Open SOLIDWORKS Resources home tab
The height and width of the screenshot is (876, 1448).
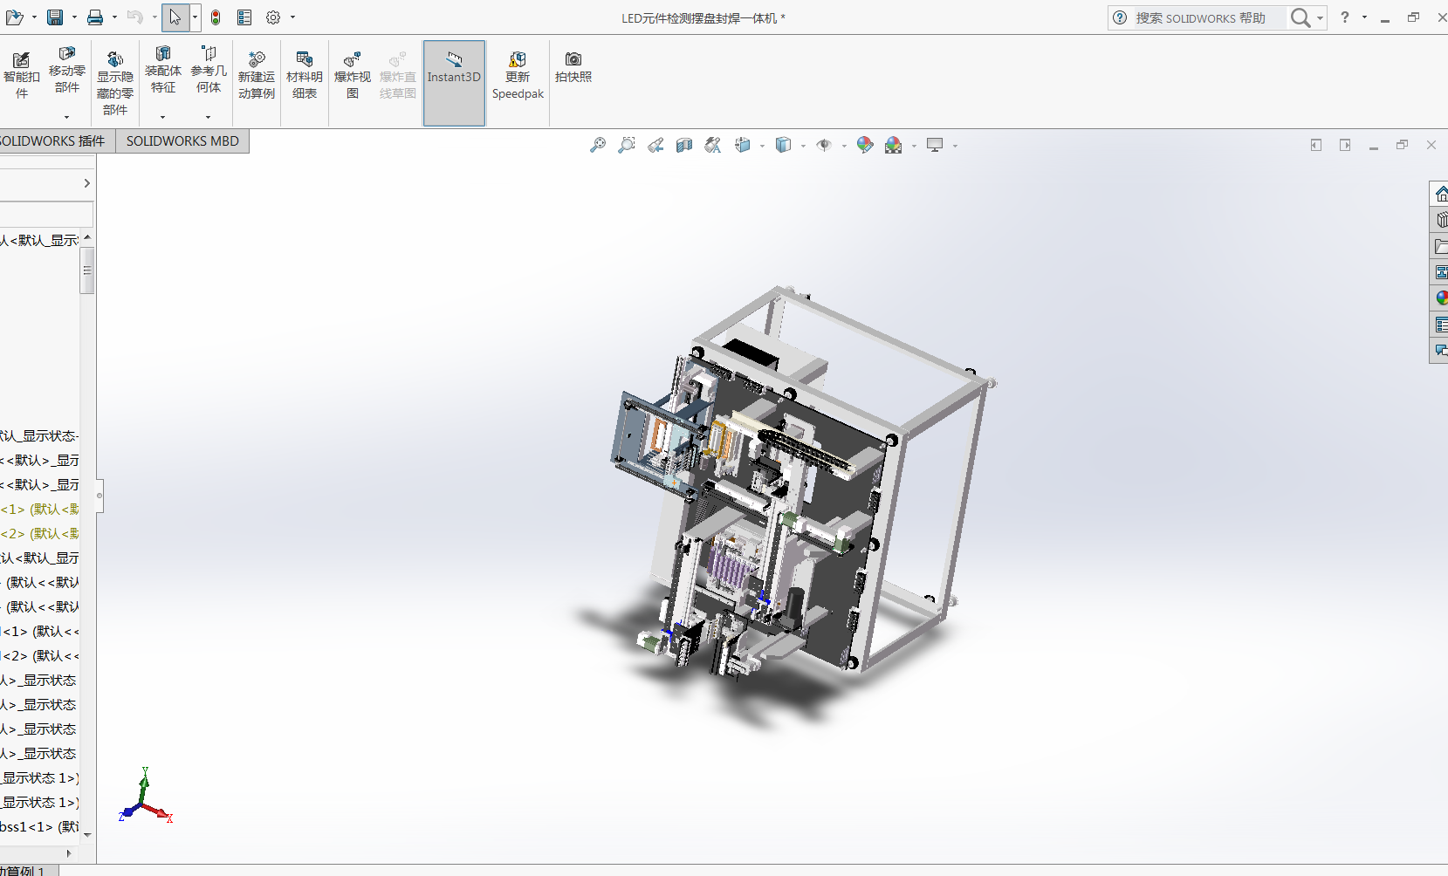point(1441,194)
